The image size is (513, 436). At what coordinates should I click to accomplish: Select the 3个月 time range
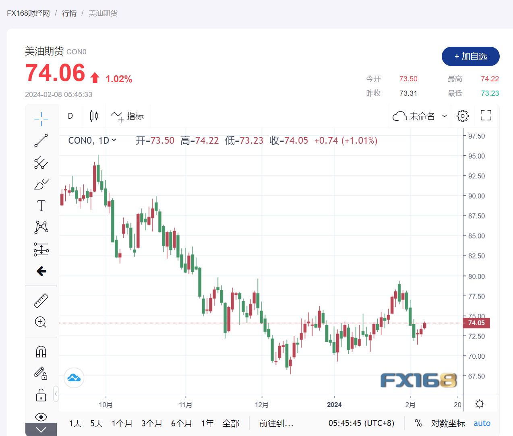click(x=151, y=424)
